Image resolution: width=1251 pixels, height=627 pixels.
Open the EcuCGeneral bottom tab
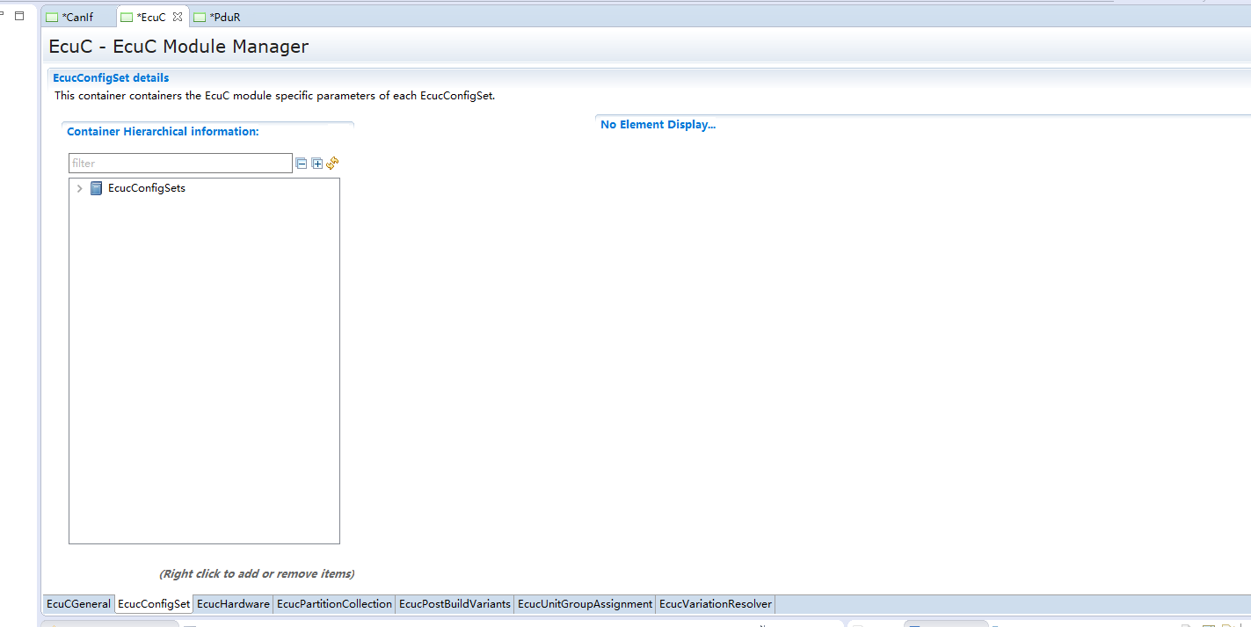click(78, 604)
